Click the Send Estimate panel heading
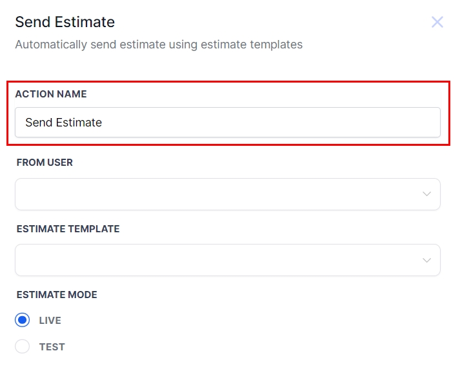460x391 pixels. [65, 22]
